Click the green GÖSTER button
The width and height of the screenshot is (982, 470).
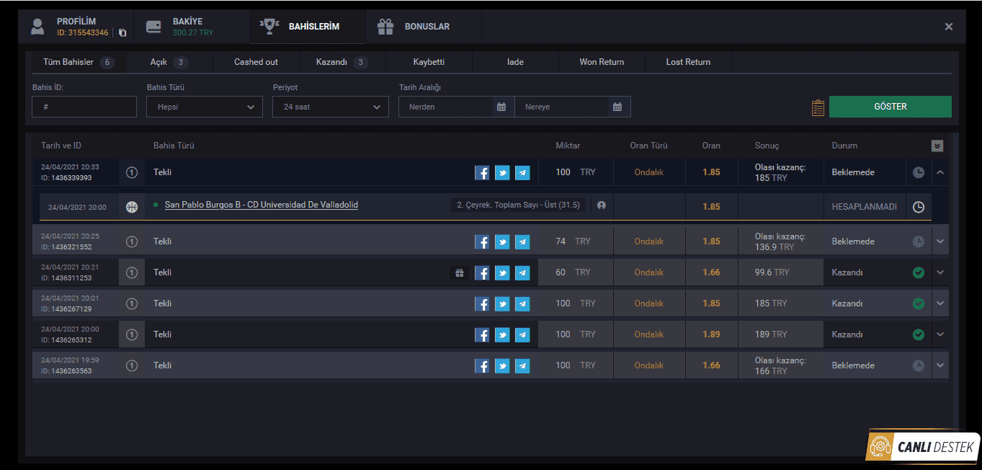pyautogui.click(x=891, y=107)
